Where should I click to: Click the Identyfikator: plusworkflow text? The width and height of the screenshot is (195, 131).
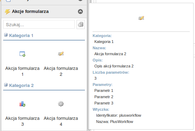tap(118, 115)
